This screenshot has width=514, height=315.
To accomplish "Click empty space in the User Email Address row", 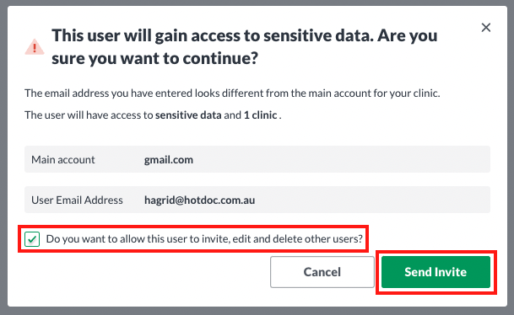I will (x=371, y=200).
